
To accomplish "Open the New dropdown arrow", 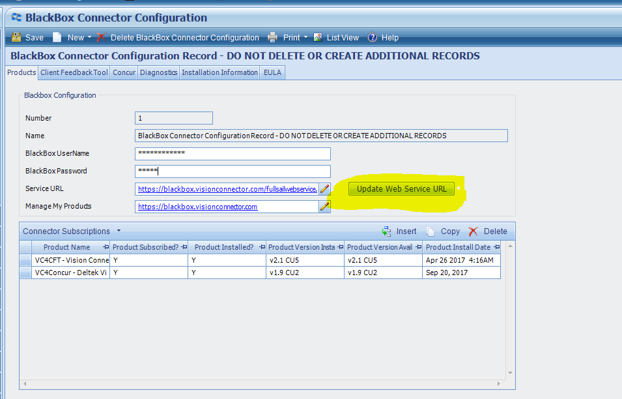I will [89, 37].
